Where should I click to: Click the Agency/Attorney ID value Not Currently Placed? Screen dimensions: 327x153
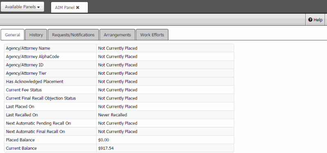[x=118, y=65]
